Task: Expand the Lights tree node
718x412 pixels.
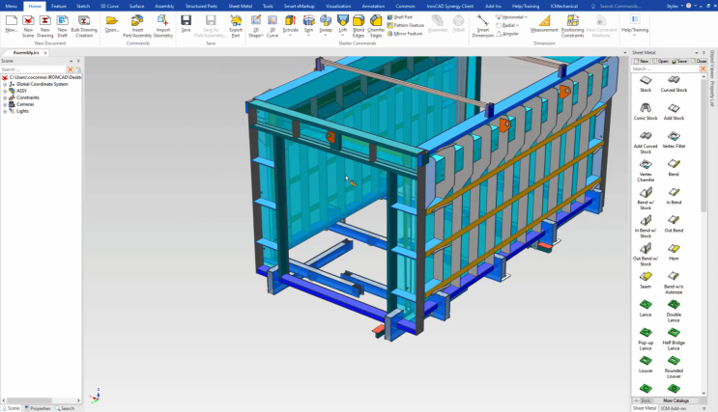Action: click(5, 111)
